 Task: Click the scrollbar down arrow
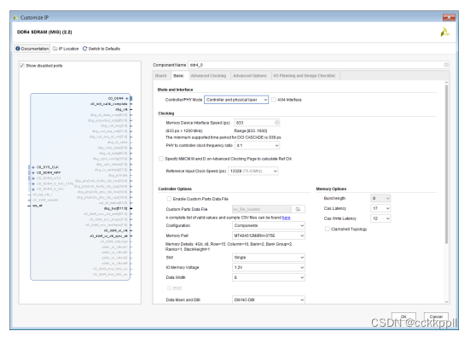pyautogui.click(x=446, y=302)
